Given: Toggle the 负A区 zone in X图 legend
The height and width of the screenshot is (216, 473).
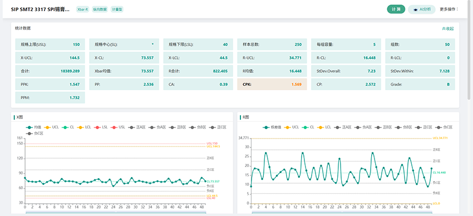Looking at the screenshot, I should [157, 127].
